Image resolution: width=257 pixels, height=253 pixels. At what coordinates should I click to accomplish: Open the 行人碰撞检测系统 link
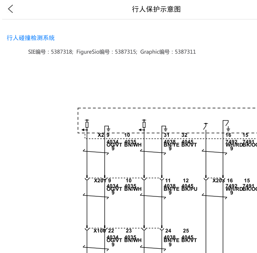coord(31,38)
